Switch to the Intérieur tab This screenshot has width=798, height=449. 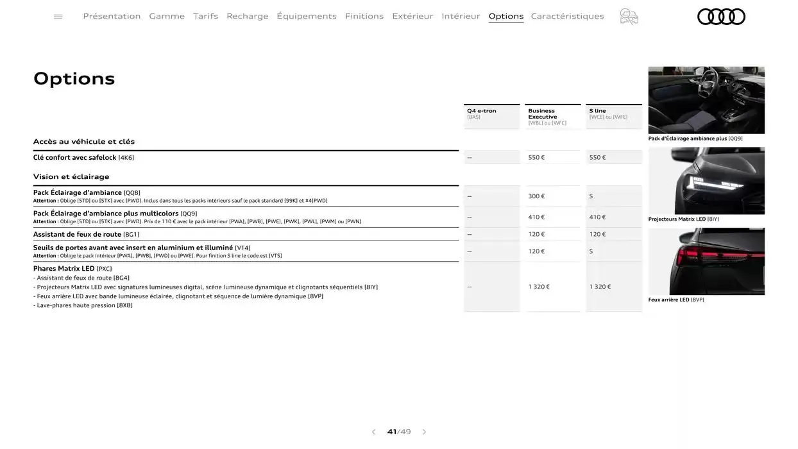tap(461, 15)
